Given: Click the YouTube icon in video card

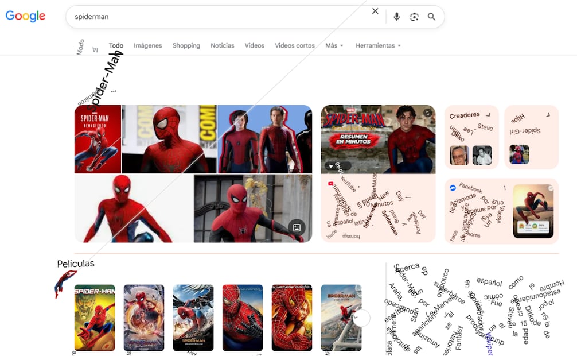Looking at the screenshot, I should click(330, 184).
